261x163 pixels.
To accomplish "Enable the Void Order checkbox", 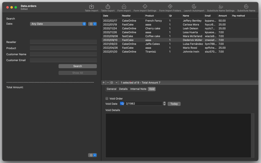I will tap(107, 98).
